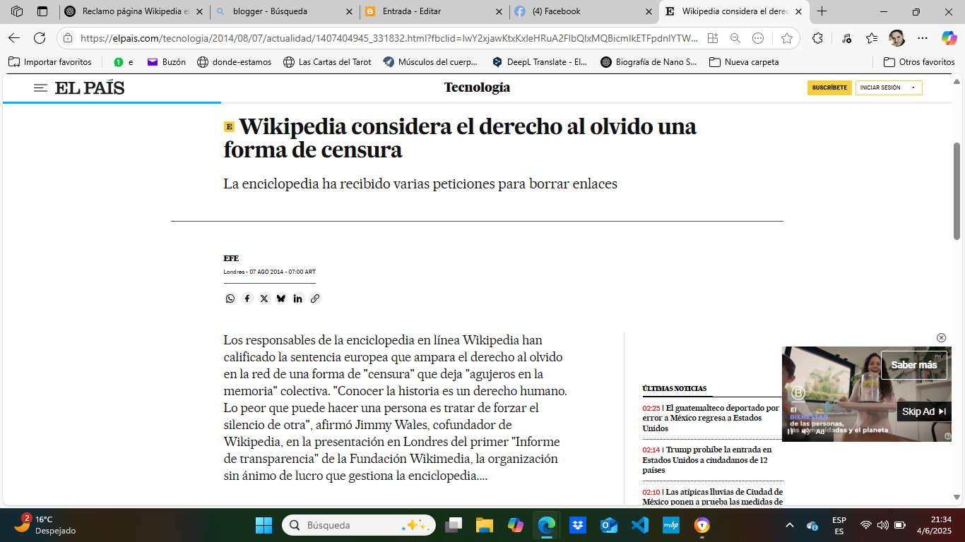
Task: Share the article on WhatsApp
Action: (230, 299)
